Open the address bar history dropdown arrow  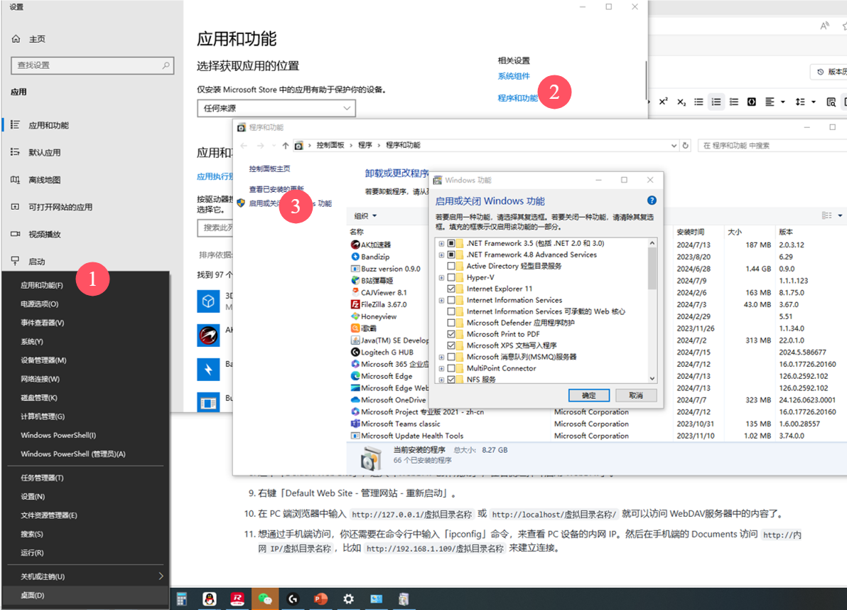click(674, 145)
